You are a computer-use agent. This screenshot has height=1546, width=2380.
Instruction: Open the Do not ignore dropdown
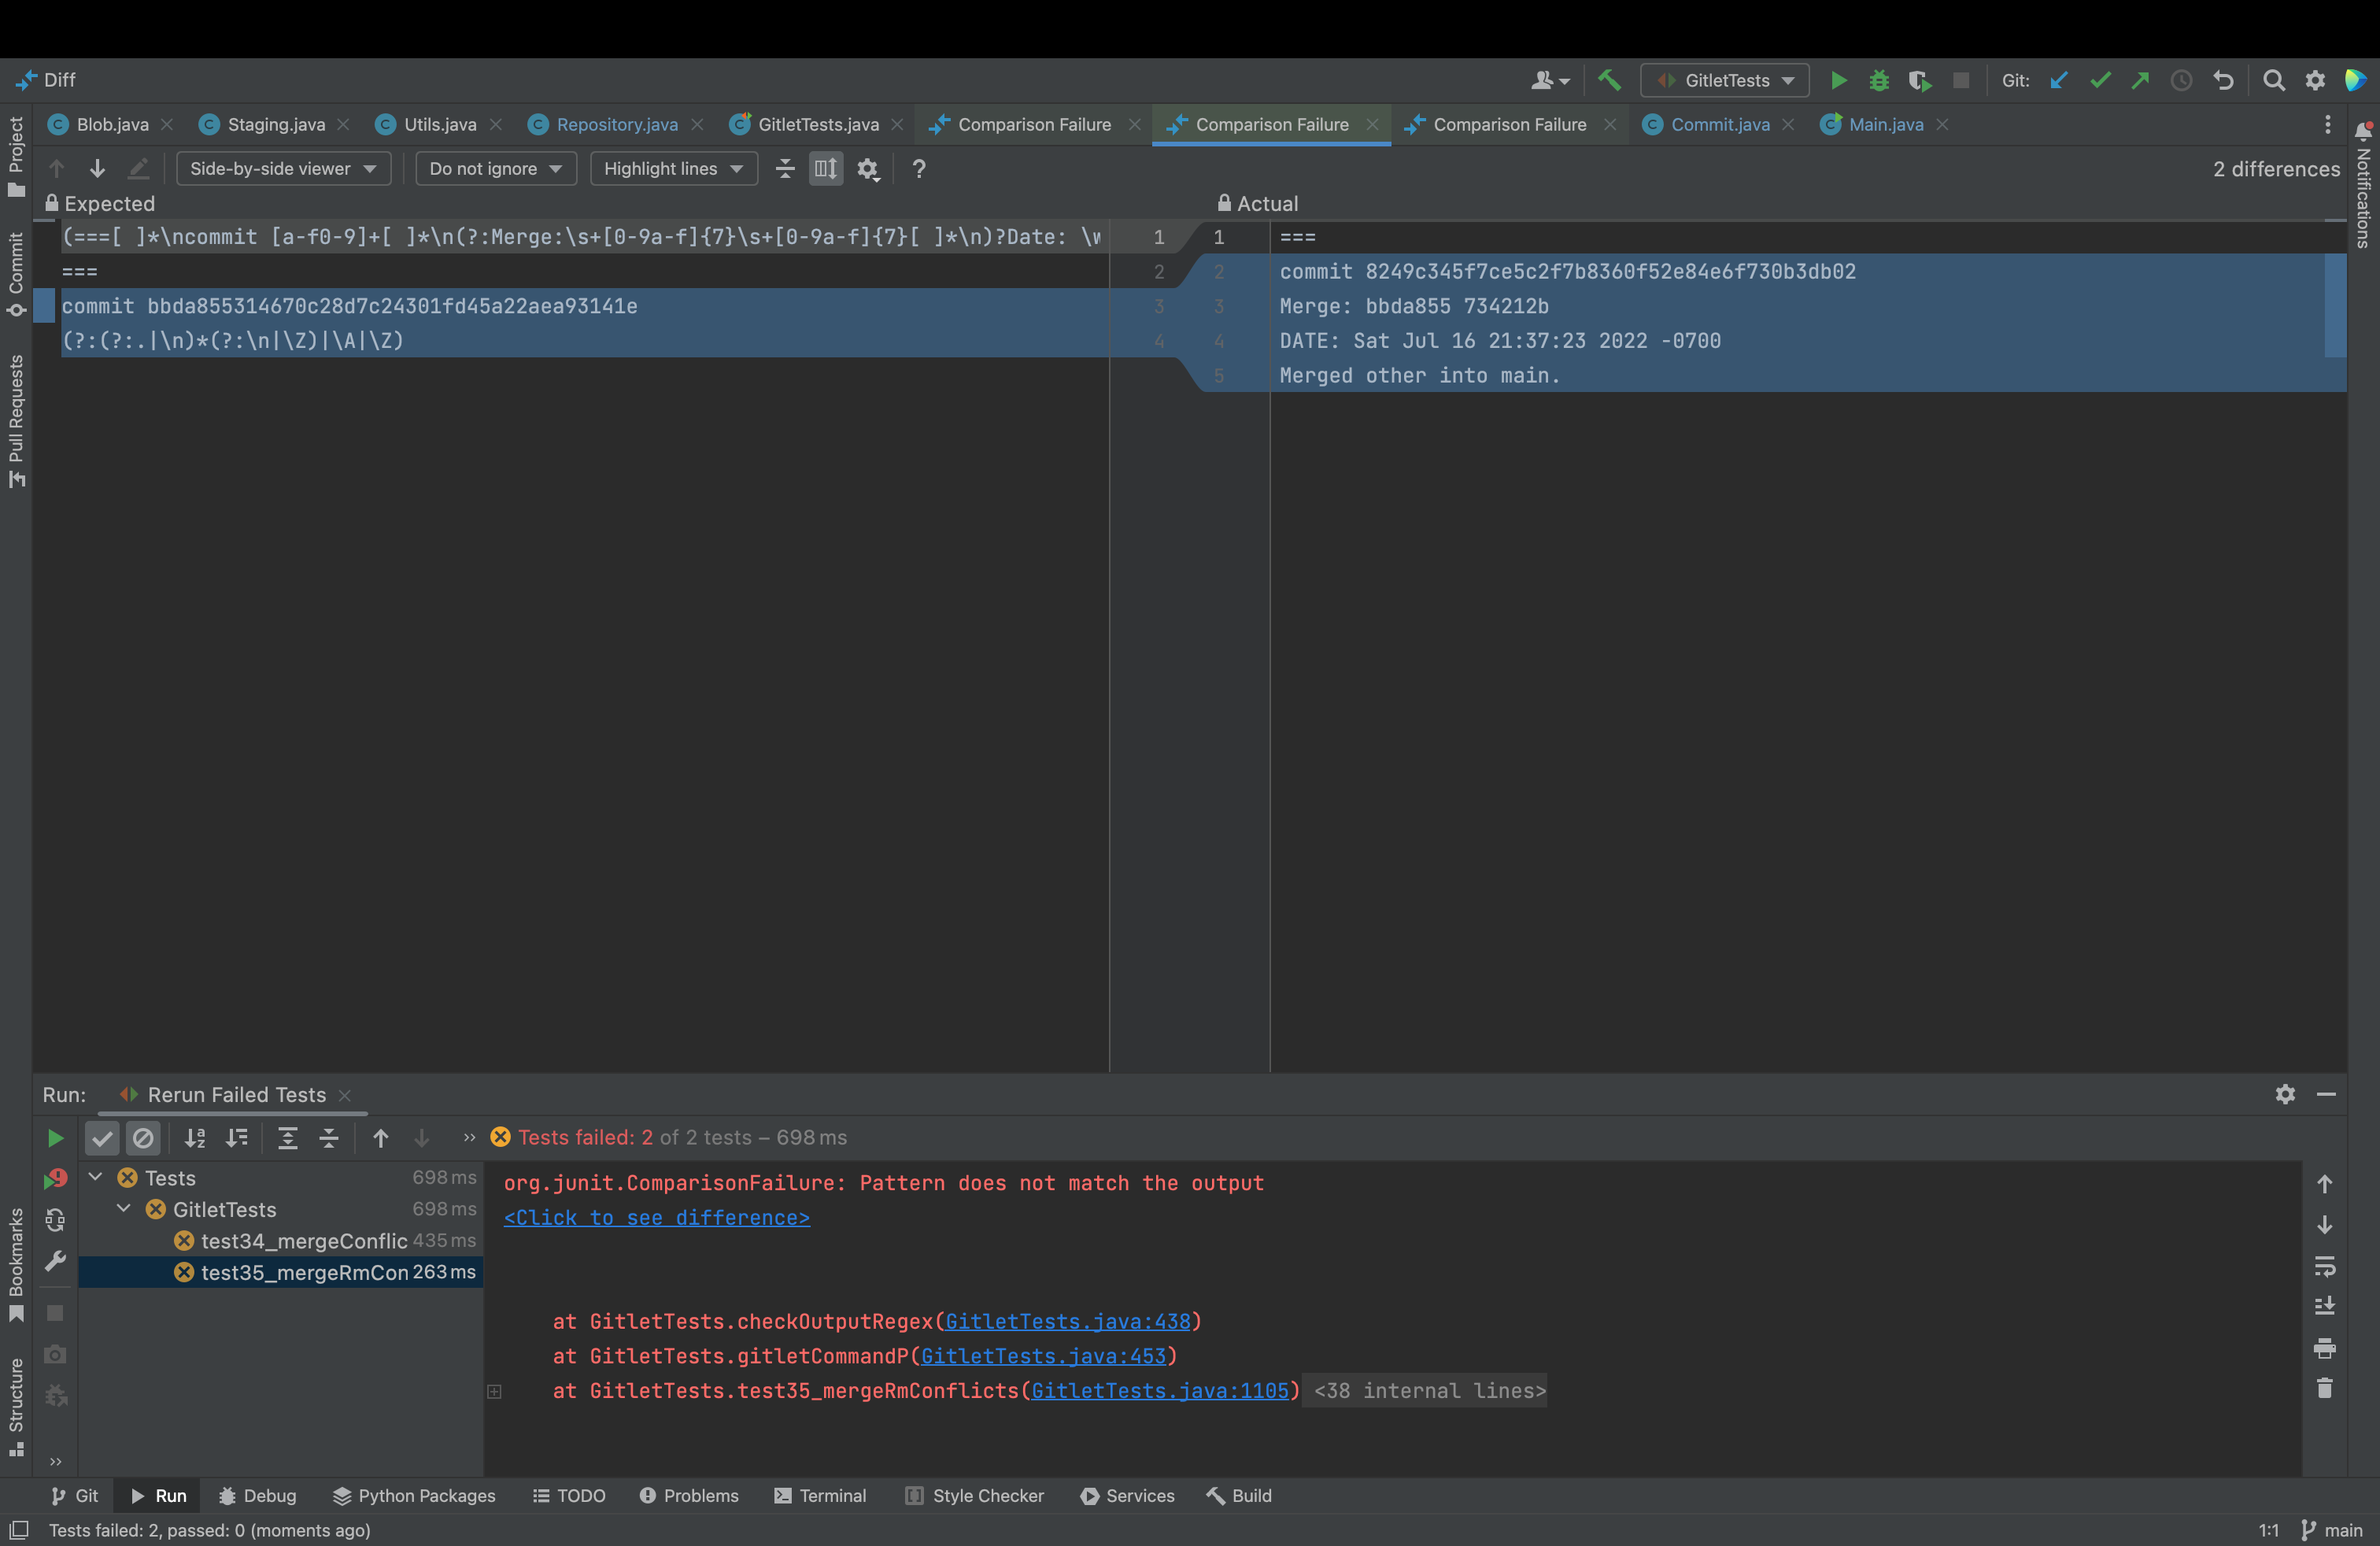pyautogui.click(x=495, y=169)
